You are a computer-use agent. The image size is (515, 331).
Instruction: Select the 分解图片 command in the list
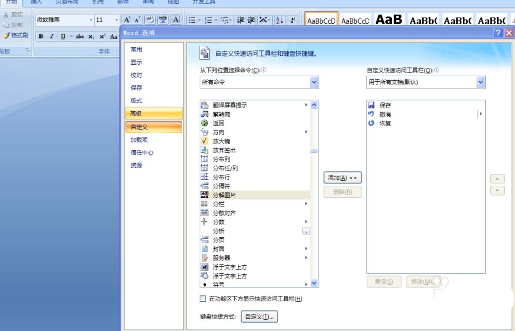[x=255, y=195]
